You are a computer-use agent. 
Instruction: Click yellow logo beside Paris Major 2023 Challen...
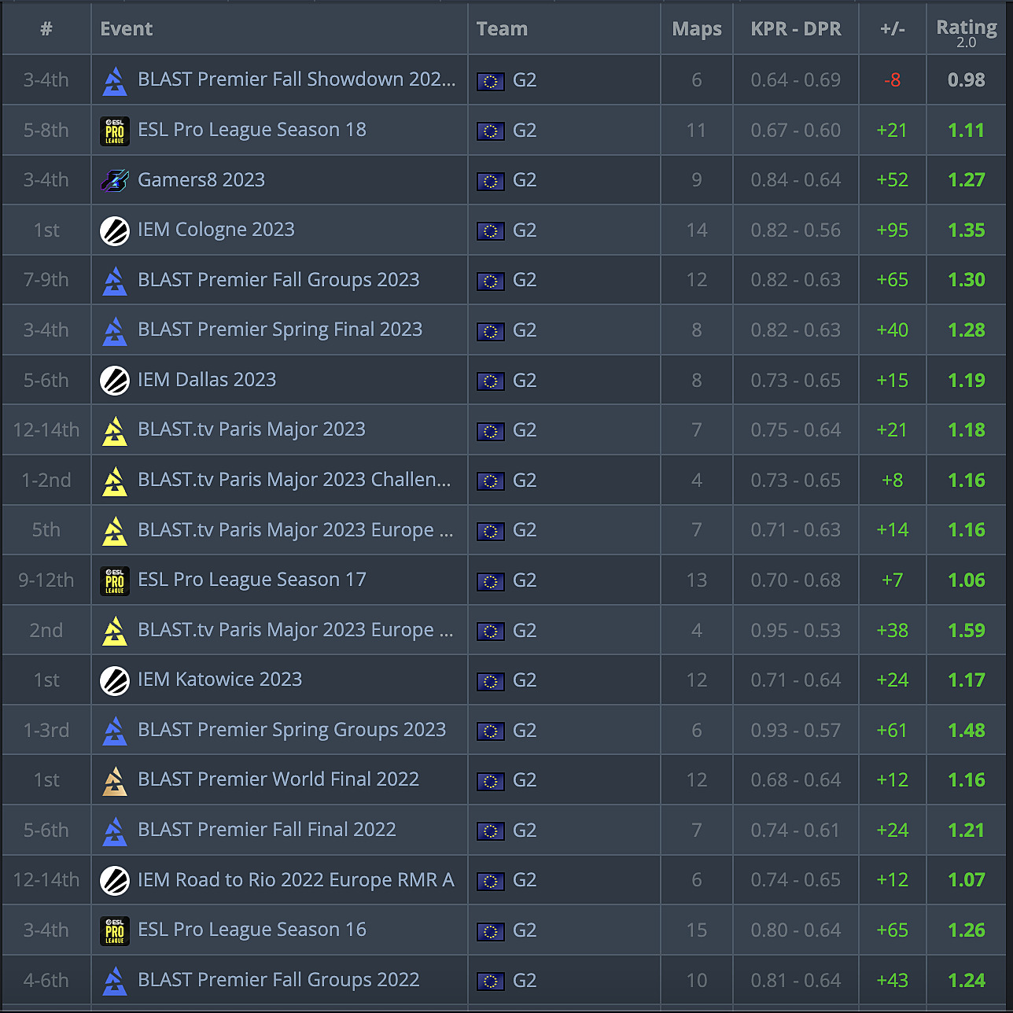pos(115,481)
